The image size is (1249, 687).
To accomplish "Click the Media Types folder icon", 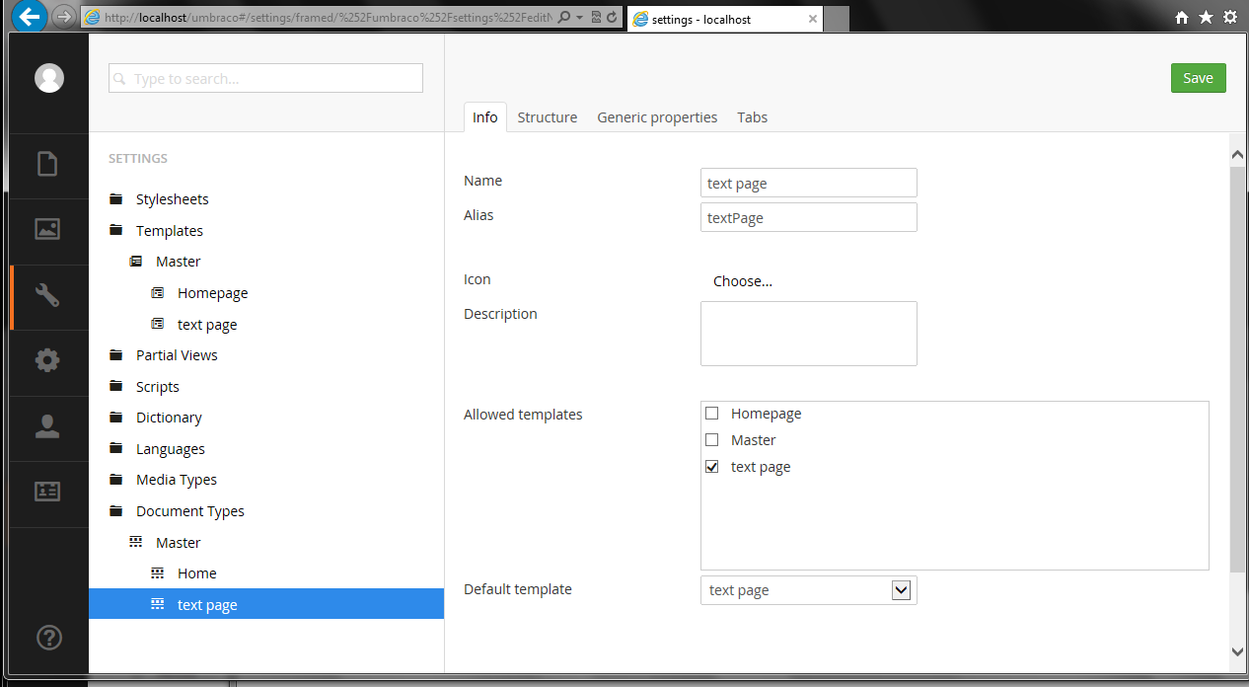I will pyautogui.click(x=116, y=480).
